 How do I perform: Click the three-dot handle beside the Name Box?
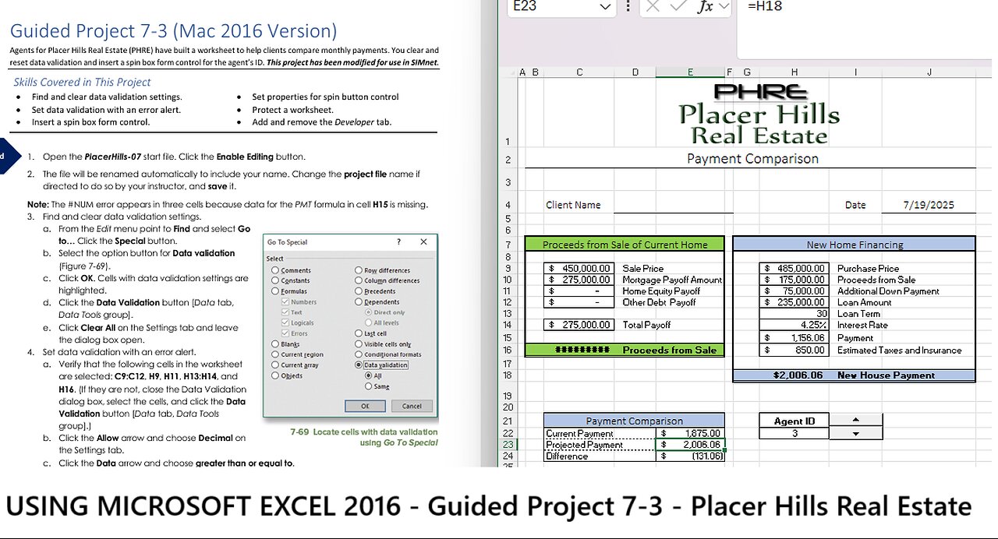pos(628,7)
